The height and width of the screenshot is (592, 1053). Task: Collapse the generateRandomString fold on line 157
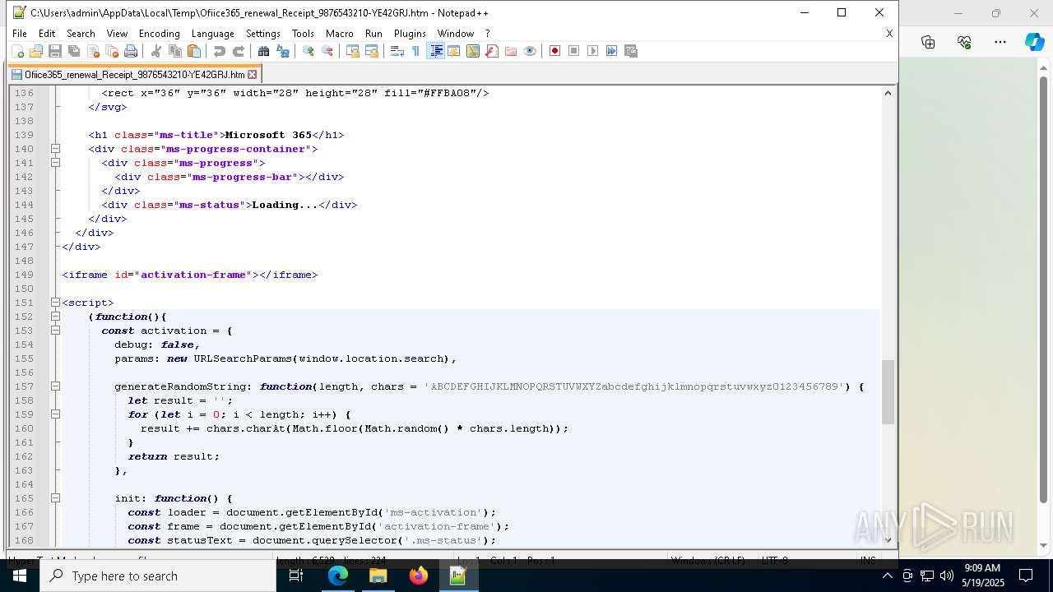55,386
